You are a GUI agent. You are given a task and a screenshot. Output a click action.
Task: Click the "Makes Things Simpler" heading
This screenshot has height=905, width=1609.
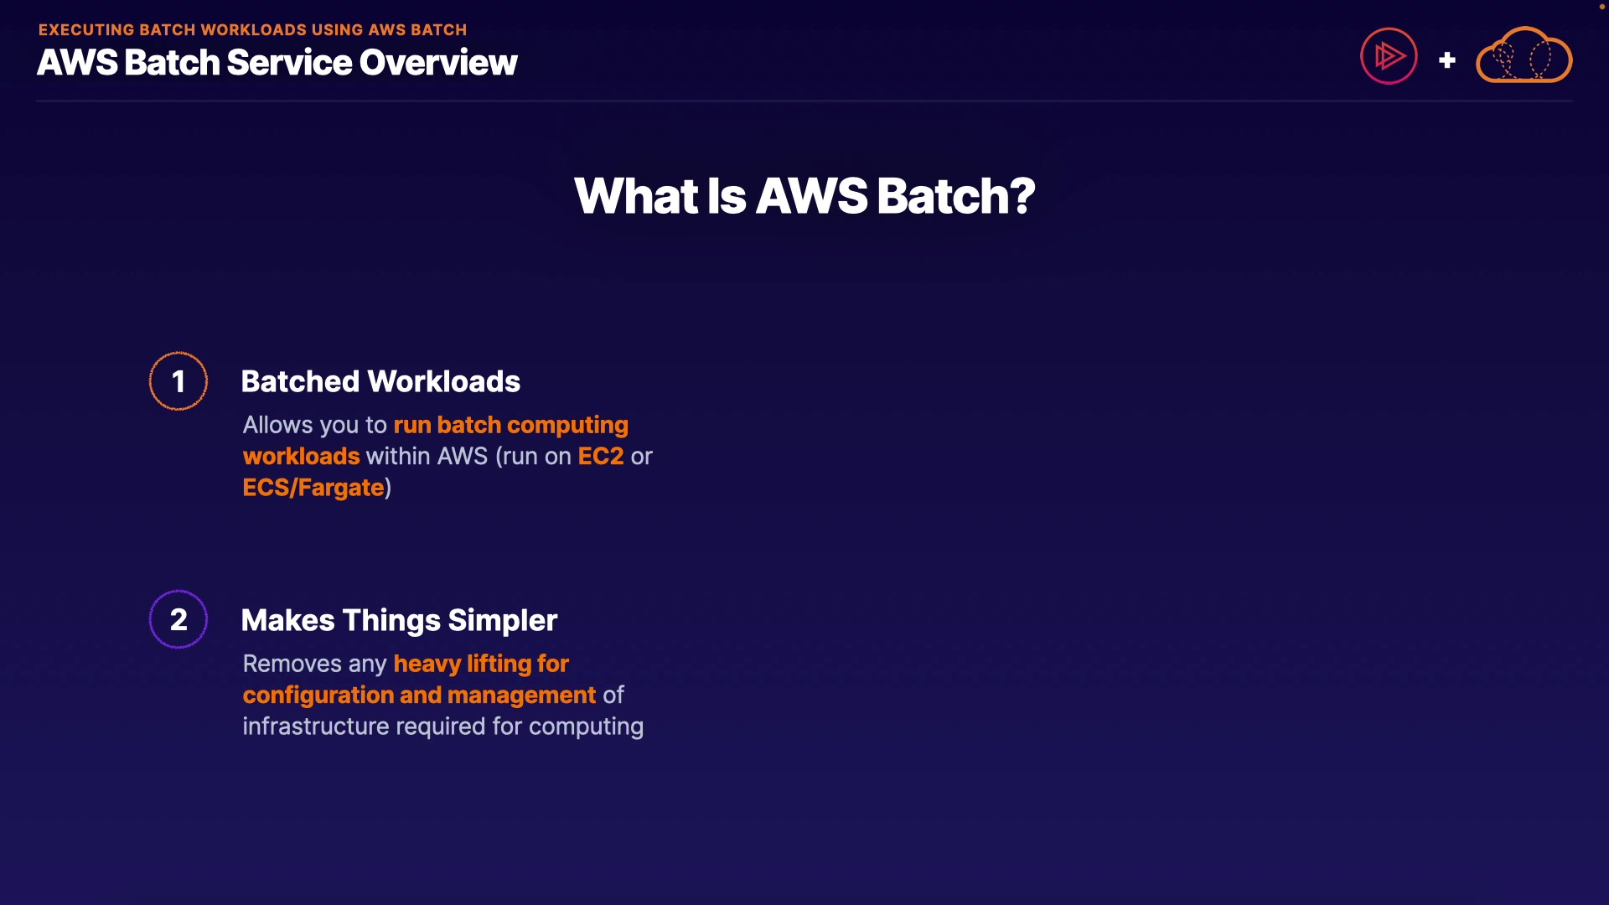pyautogui.click(x=399, y=620)
